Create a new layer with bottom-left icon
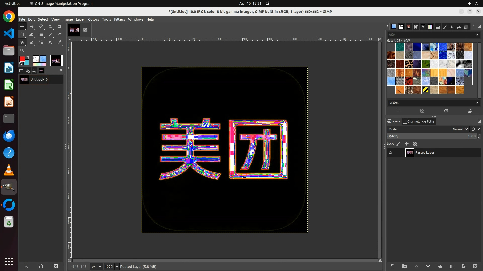Screen dimensions: 483x271 (392, 266)
